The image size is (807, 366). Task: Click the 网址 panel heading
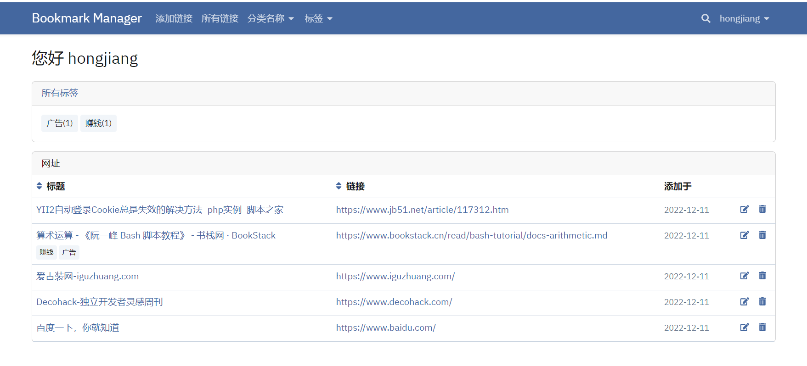[x=51, y=163]
